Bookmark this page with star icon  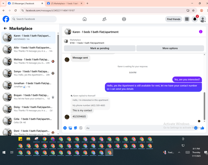coord(193,10)
